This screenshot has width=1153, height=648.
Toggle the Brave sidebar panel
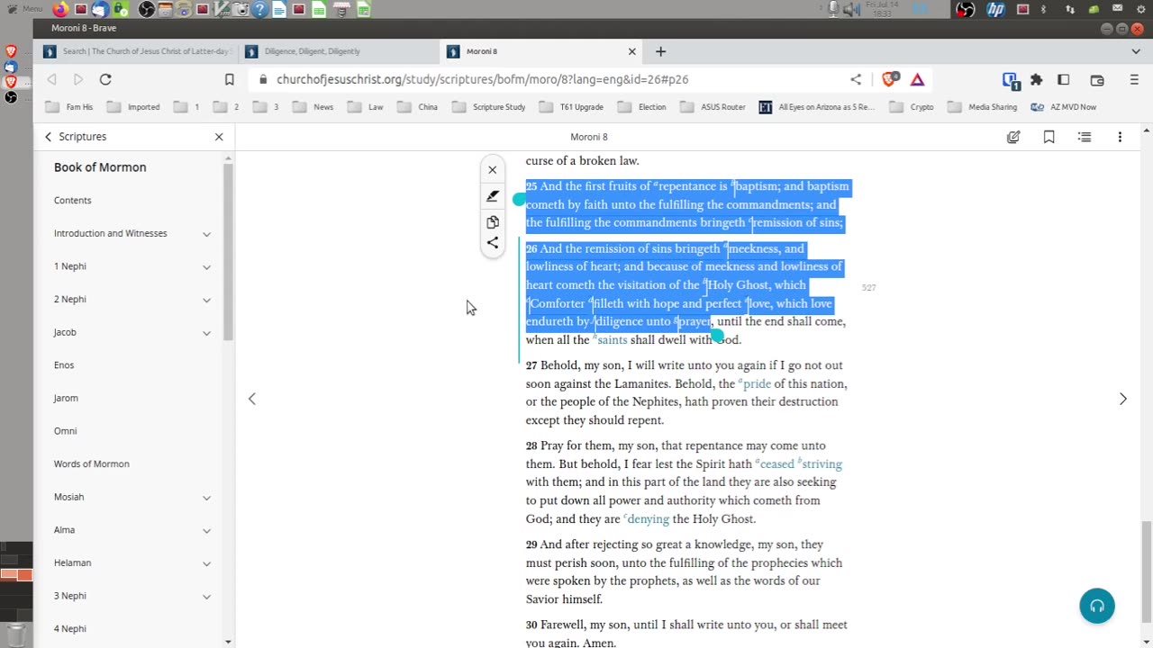point(1064,79)
